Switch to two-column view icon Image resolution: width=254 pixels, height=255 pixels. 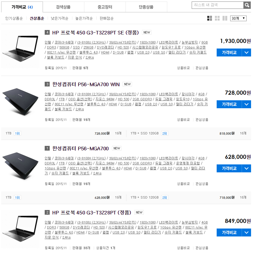[x=225, y=18]
